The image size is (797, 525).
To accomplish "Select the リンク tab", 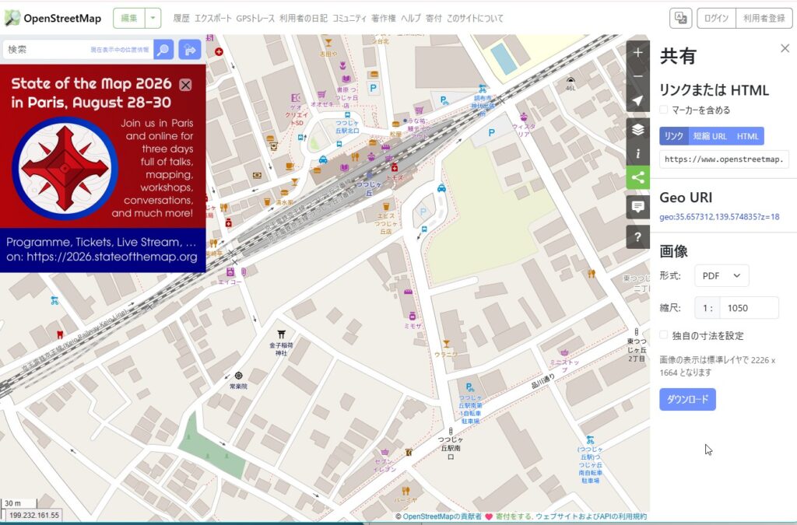I will coord(673,136).
